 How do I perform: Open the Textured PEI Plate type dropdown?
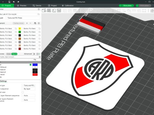[x=23, y=18]
